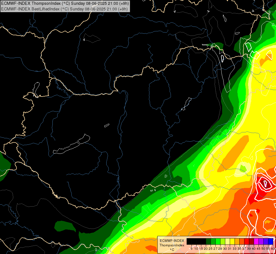Viewport: 276px width, 254px height.
Task: Click legend tick value '37'
Action: [x=244, y=249]
